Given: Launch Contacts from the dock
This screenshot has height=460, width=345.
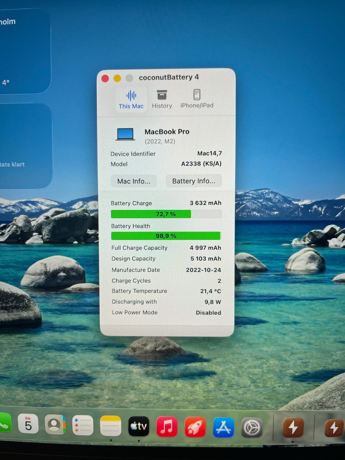Looking at the screenshot, I should click(55, 425).
